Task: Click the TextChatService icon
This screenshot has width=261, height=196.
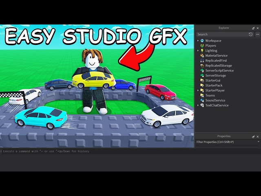Action: [202, 105]
